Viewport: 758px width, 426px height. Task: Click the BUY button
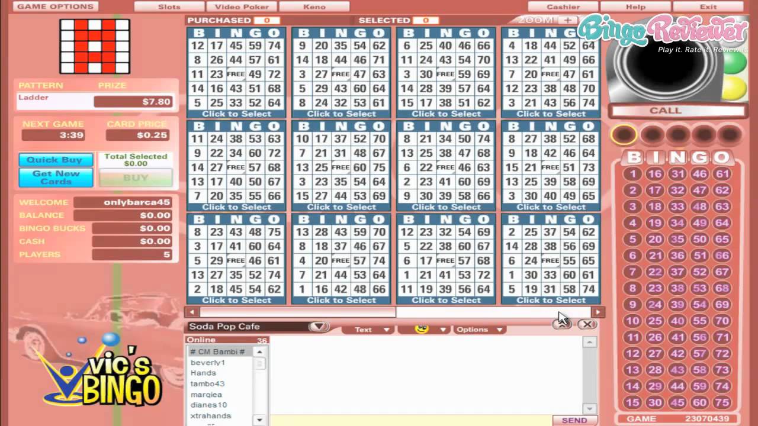(136, 177)
